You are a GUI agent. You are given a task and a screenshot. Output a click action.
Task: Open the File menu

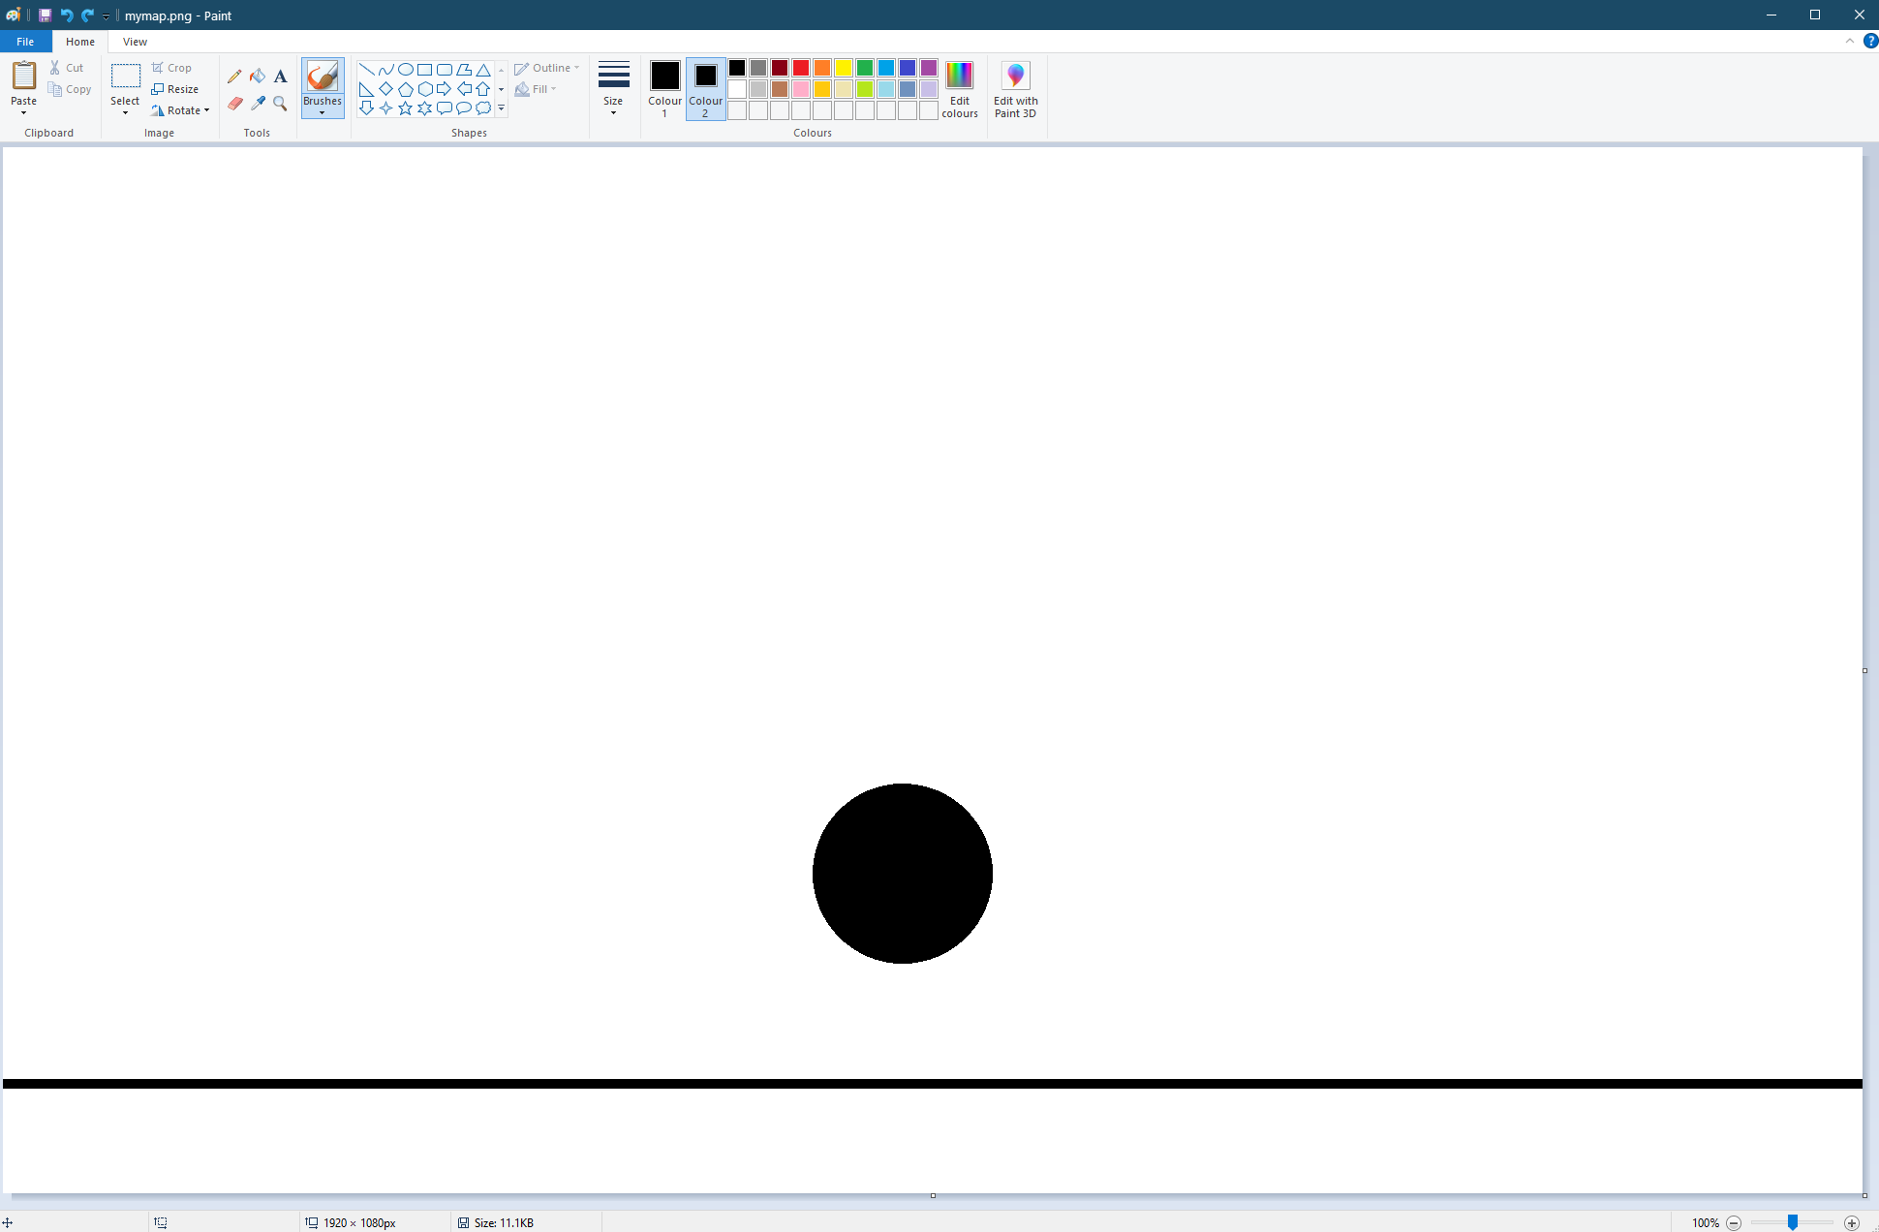point(25,42)
